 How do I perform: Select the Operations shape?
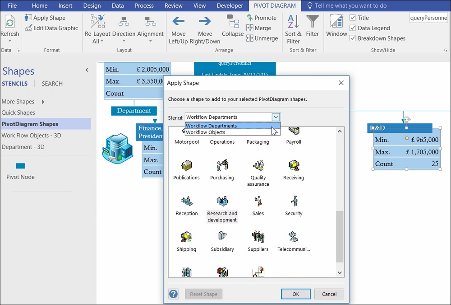[222, 142]
